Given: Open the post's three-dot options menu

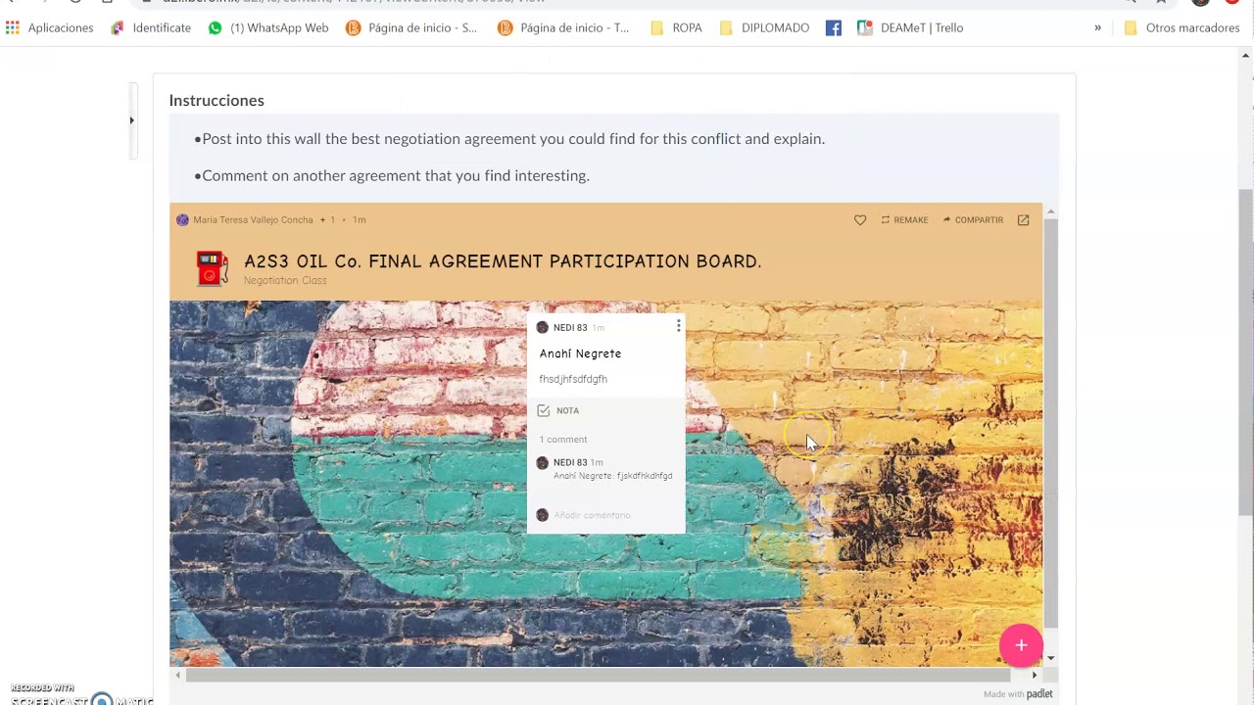Looking at the screenshot, I should [x=678, y=326].
